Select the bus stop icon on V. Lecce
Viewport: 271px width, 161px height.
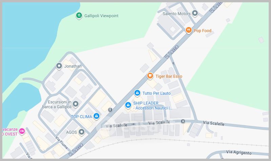point(110,110)
